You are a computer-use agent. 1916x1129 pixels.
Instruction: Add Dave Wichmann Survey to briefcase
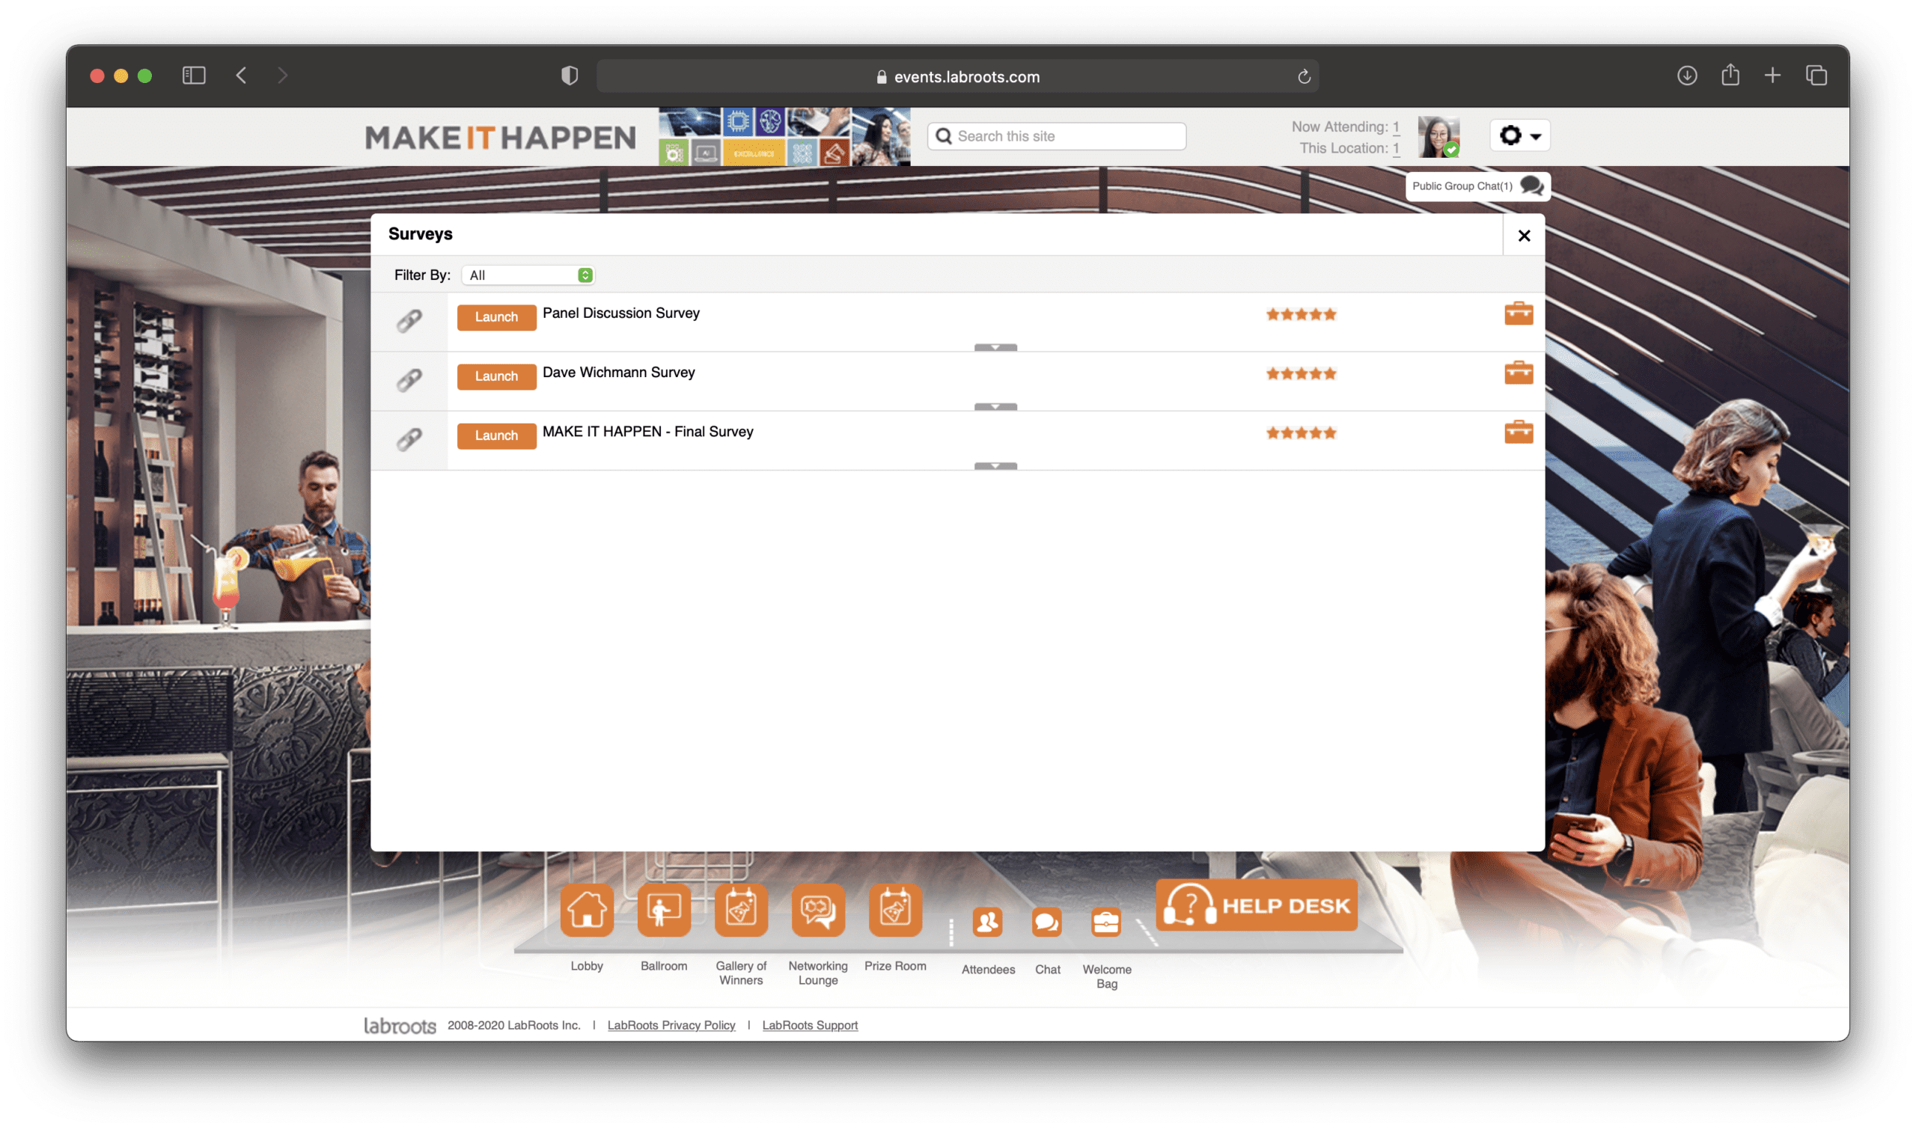point(1518,373)
